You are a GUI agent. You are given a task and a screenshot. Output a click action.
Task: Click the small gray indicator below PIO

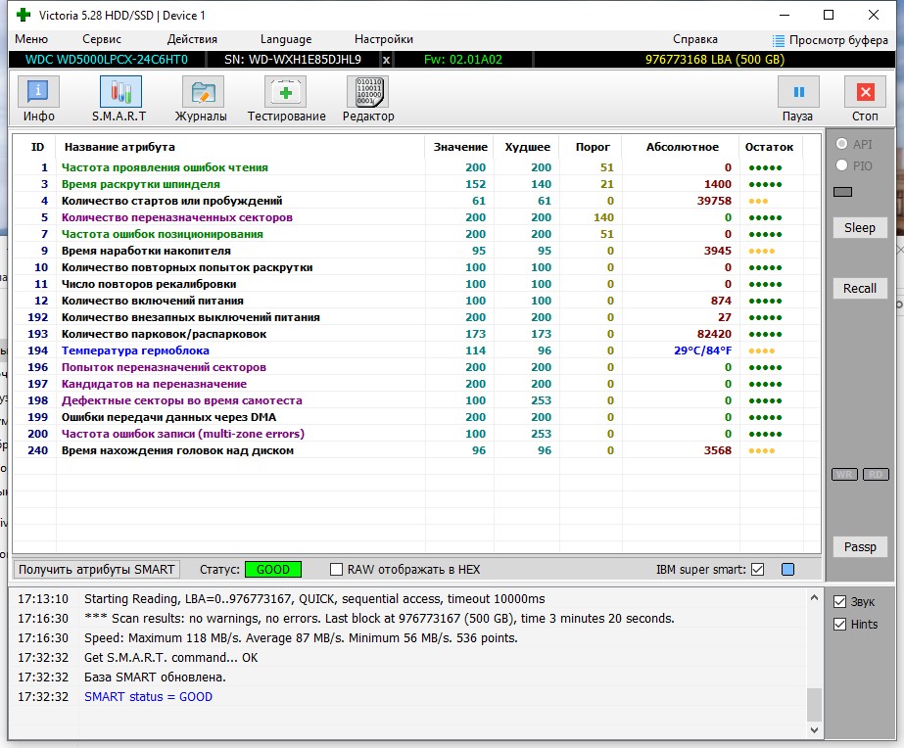point(842,192)
